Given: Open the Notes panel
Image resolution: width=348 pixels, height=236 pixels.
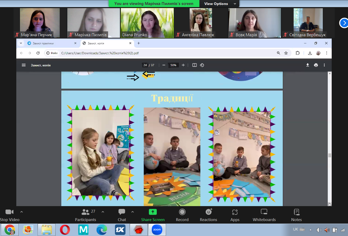Looking at the screenshot, I should [x=296, y=212].
